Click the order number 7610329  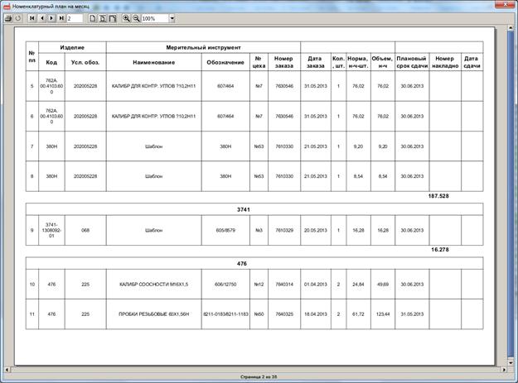click(x=284, y=231)
